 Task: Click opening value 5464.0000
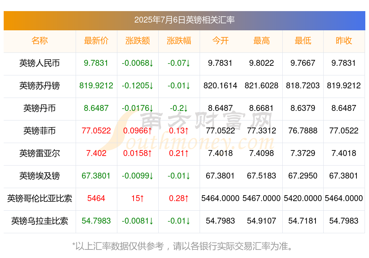tap(220, 198)
